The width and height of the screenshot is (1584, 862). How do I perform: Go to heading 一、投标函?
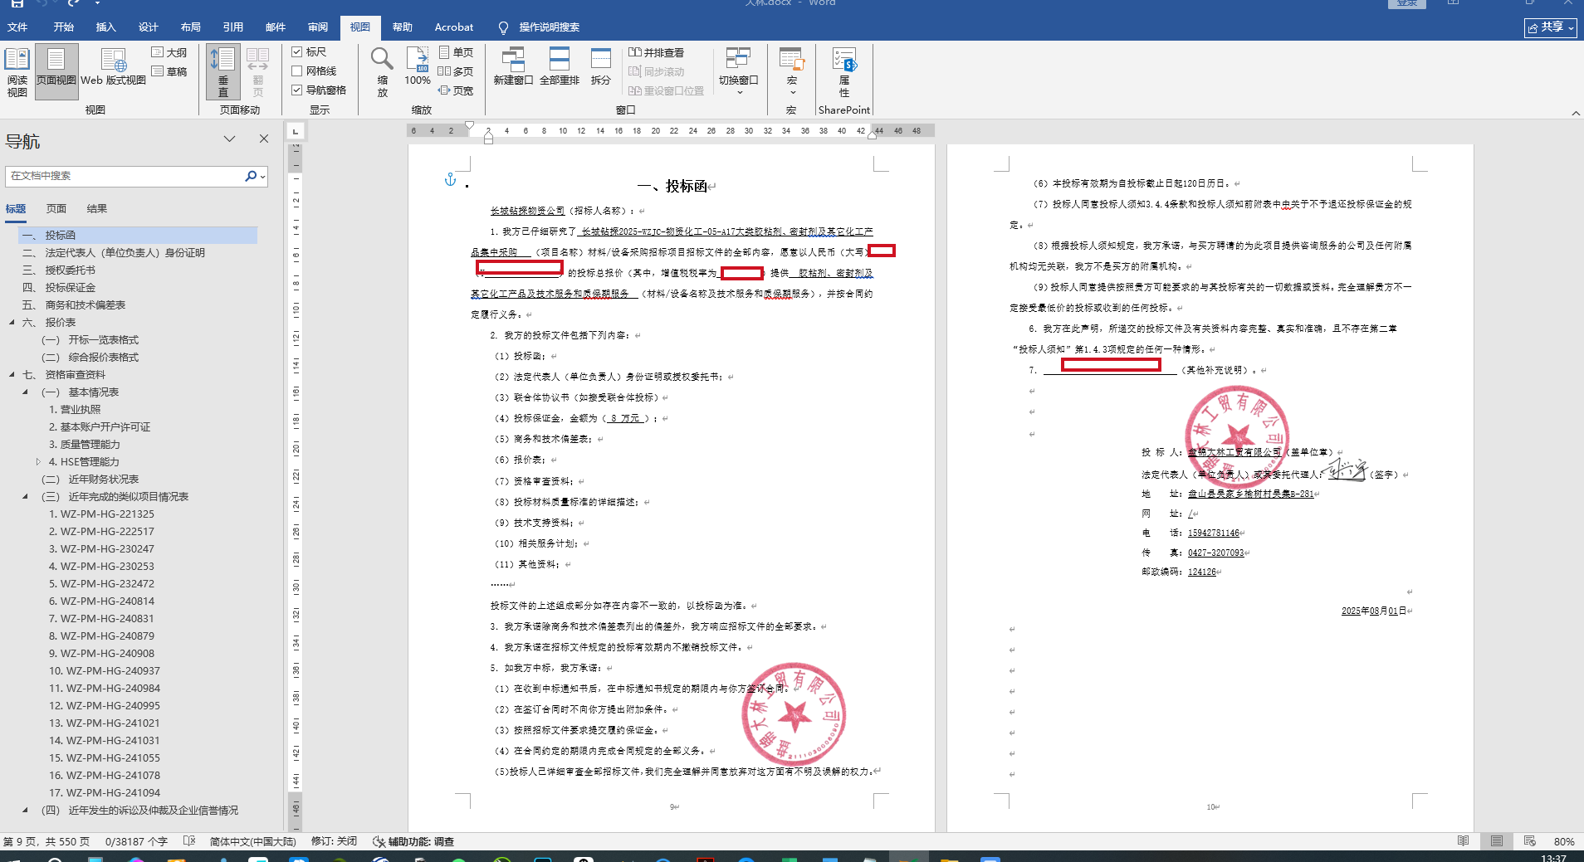pyautogui.click(x=138, y=236)
